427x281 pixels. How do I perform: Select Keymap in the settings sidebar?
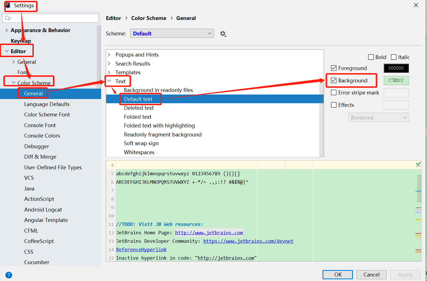pos(21,41)
